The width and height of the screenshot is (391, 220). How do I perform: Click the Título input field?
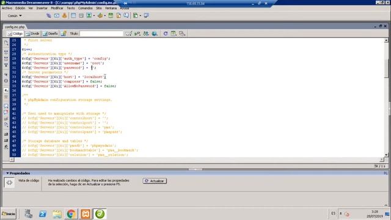tap(101, 34)
